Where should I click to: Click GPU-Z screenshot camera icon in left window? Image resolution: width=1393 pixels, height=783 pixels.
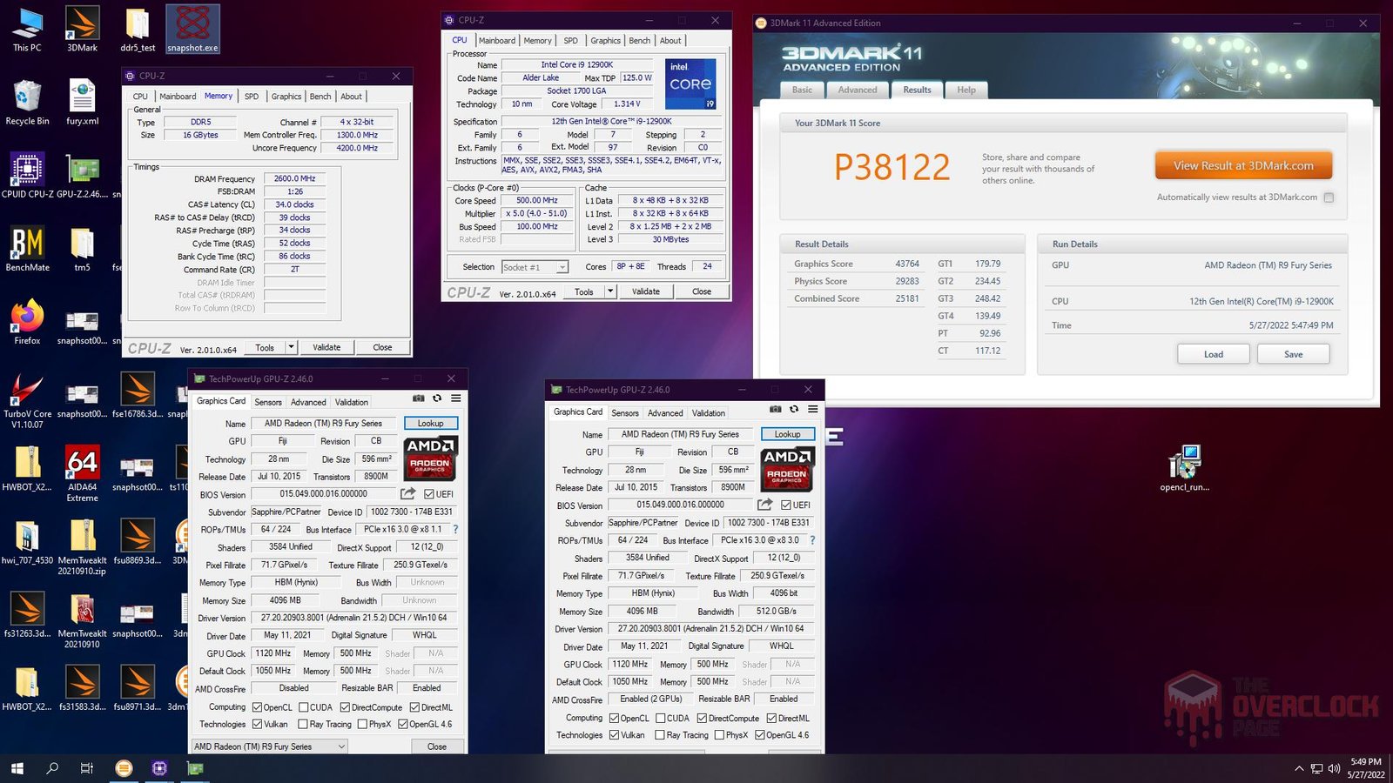pos(419,398)
